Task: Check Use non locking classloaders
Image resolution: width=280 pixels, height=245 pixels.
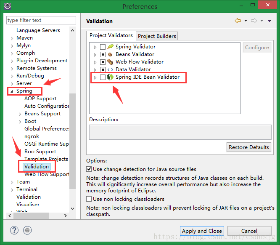Action: point(89,199)
